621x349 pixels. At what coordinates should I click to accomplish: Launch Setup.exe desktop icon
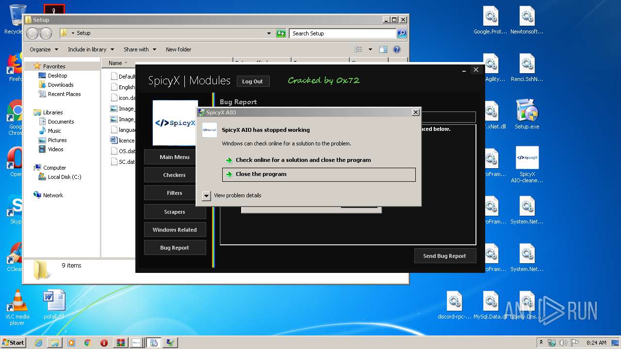[527, 114]
